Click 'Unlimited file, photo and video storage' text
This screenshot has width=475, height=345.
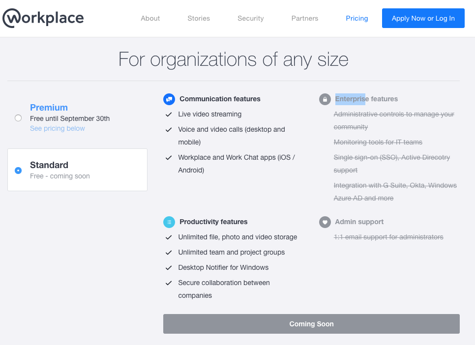(237, 237)
